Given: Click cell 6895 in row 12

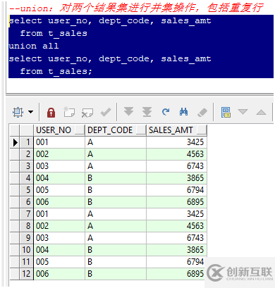Looking at the screenshot, I should [176, 274].
